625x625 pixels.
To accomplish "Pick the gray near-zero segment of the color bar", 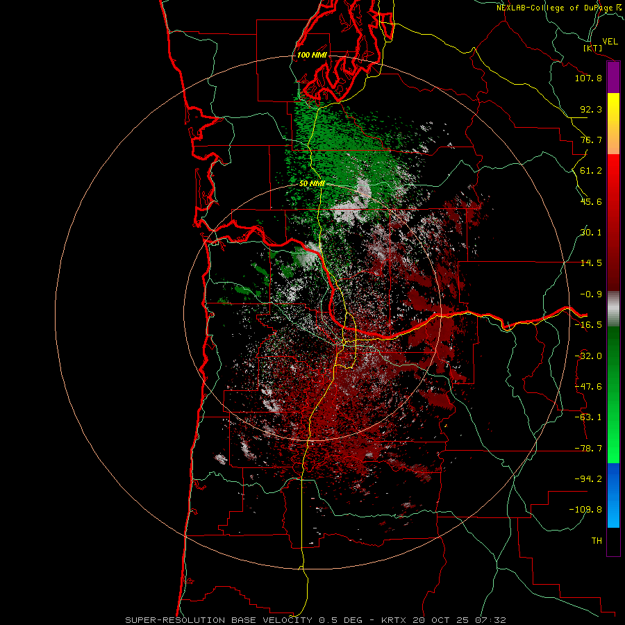I will 613,309.
